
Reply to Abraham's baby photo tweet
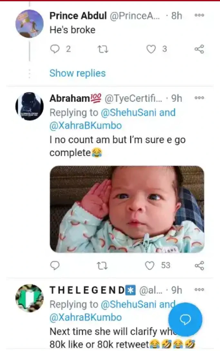55,265
